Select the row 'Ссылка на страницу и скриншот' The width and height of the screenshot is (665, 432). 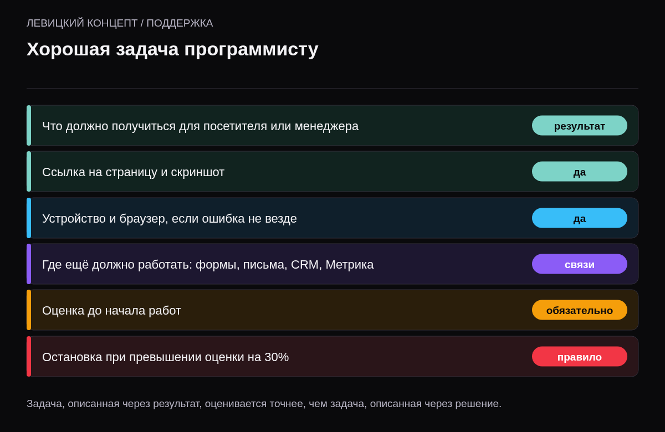point(332,172)
